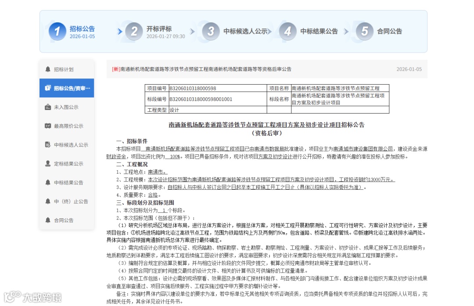Click the 2026-01-05 date under 招标公告 step
Viewport: 474px width, 306px height.
click(x=82, y=36)
